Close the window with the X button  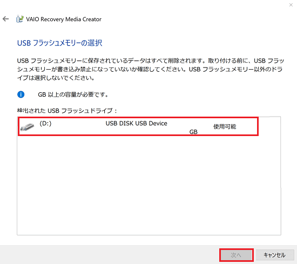tap(291, 5)
